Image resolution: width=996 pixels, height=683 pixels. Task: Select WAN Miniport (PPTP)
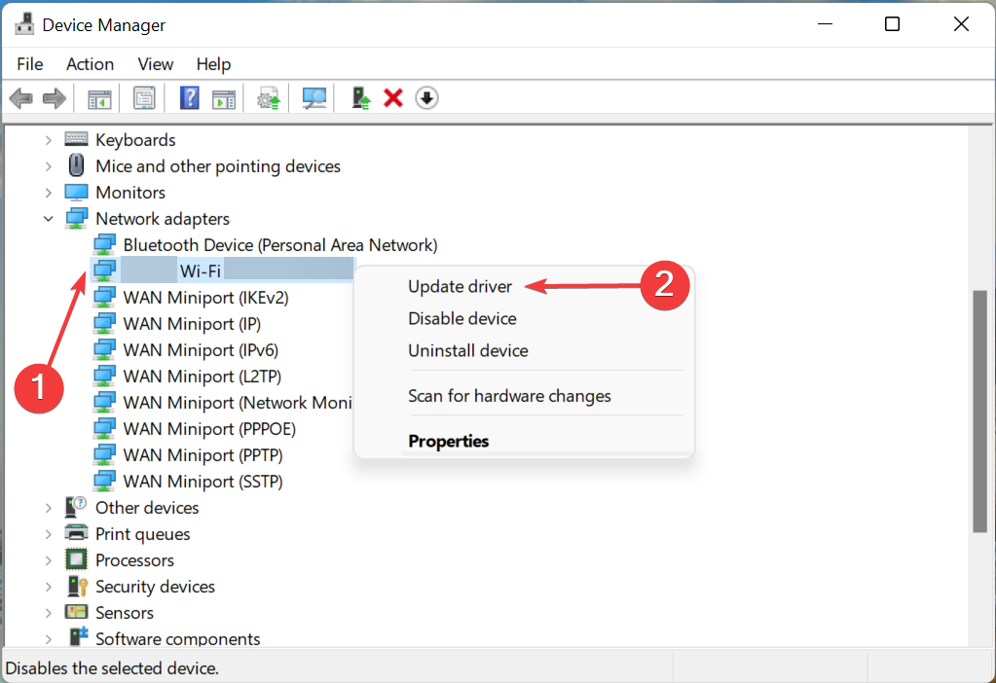[203, 455]
